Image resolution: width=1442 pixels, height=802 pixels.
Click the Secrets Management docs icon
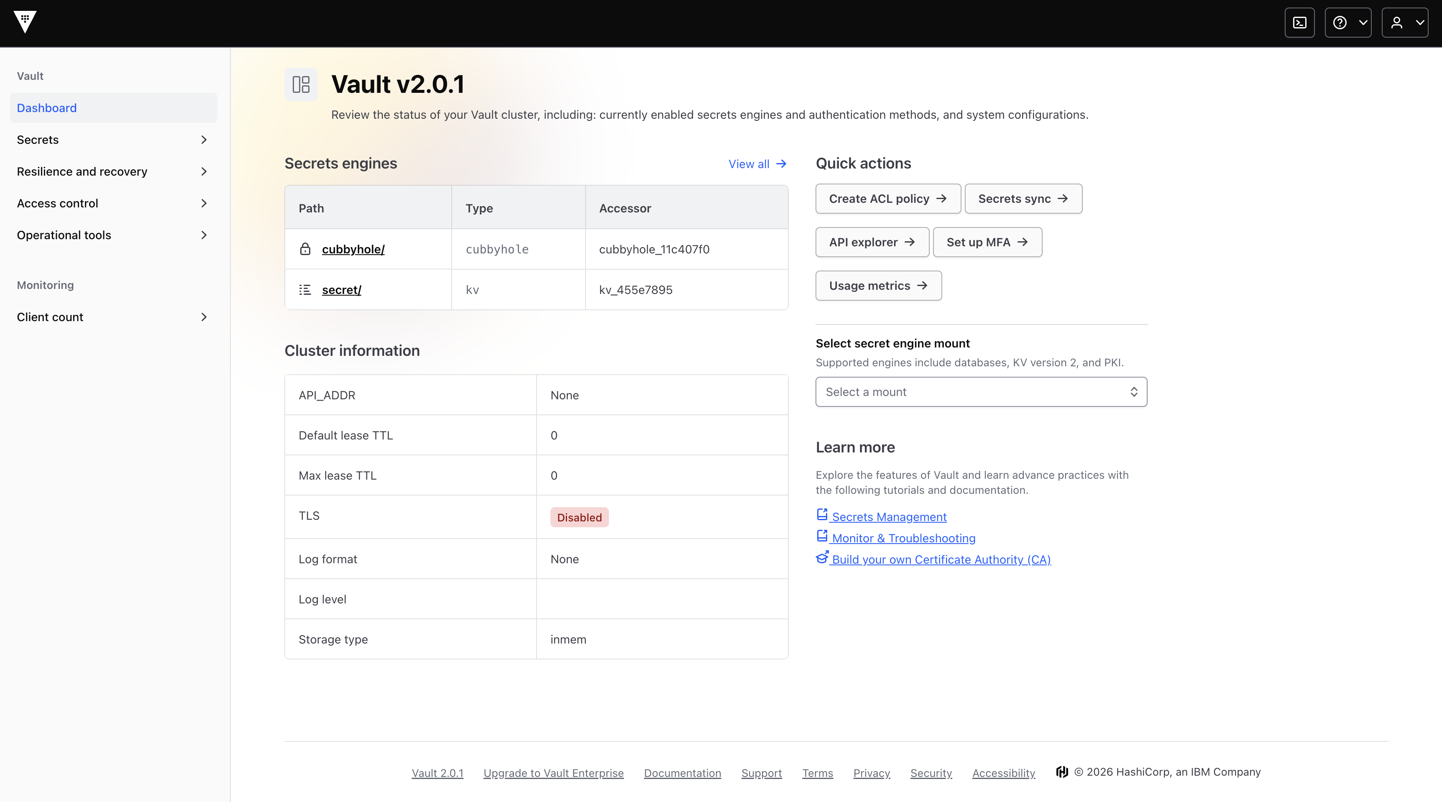(x=822, y=515)
